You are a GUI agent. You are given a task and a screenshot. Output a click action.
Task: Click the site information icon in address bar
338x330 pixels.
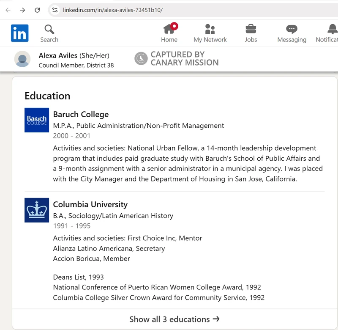[55, 10]
